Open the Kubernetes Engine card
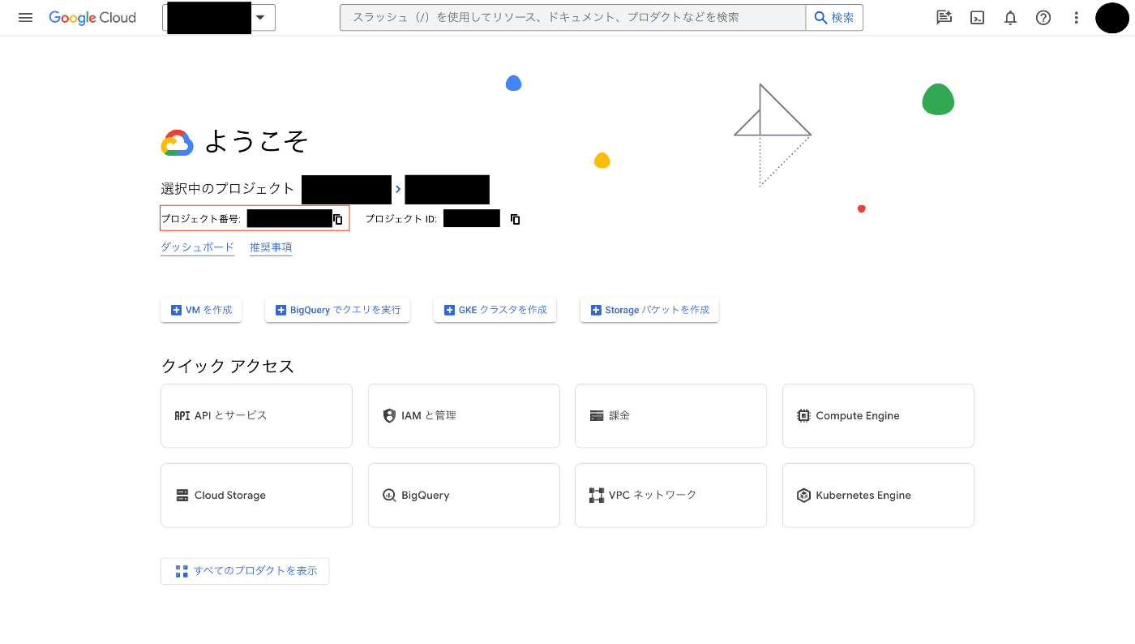The height and width of the screenshot is (644, 1135). click(x=878, y=495)
